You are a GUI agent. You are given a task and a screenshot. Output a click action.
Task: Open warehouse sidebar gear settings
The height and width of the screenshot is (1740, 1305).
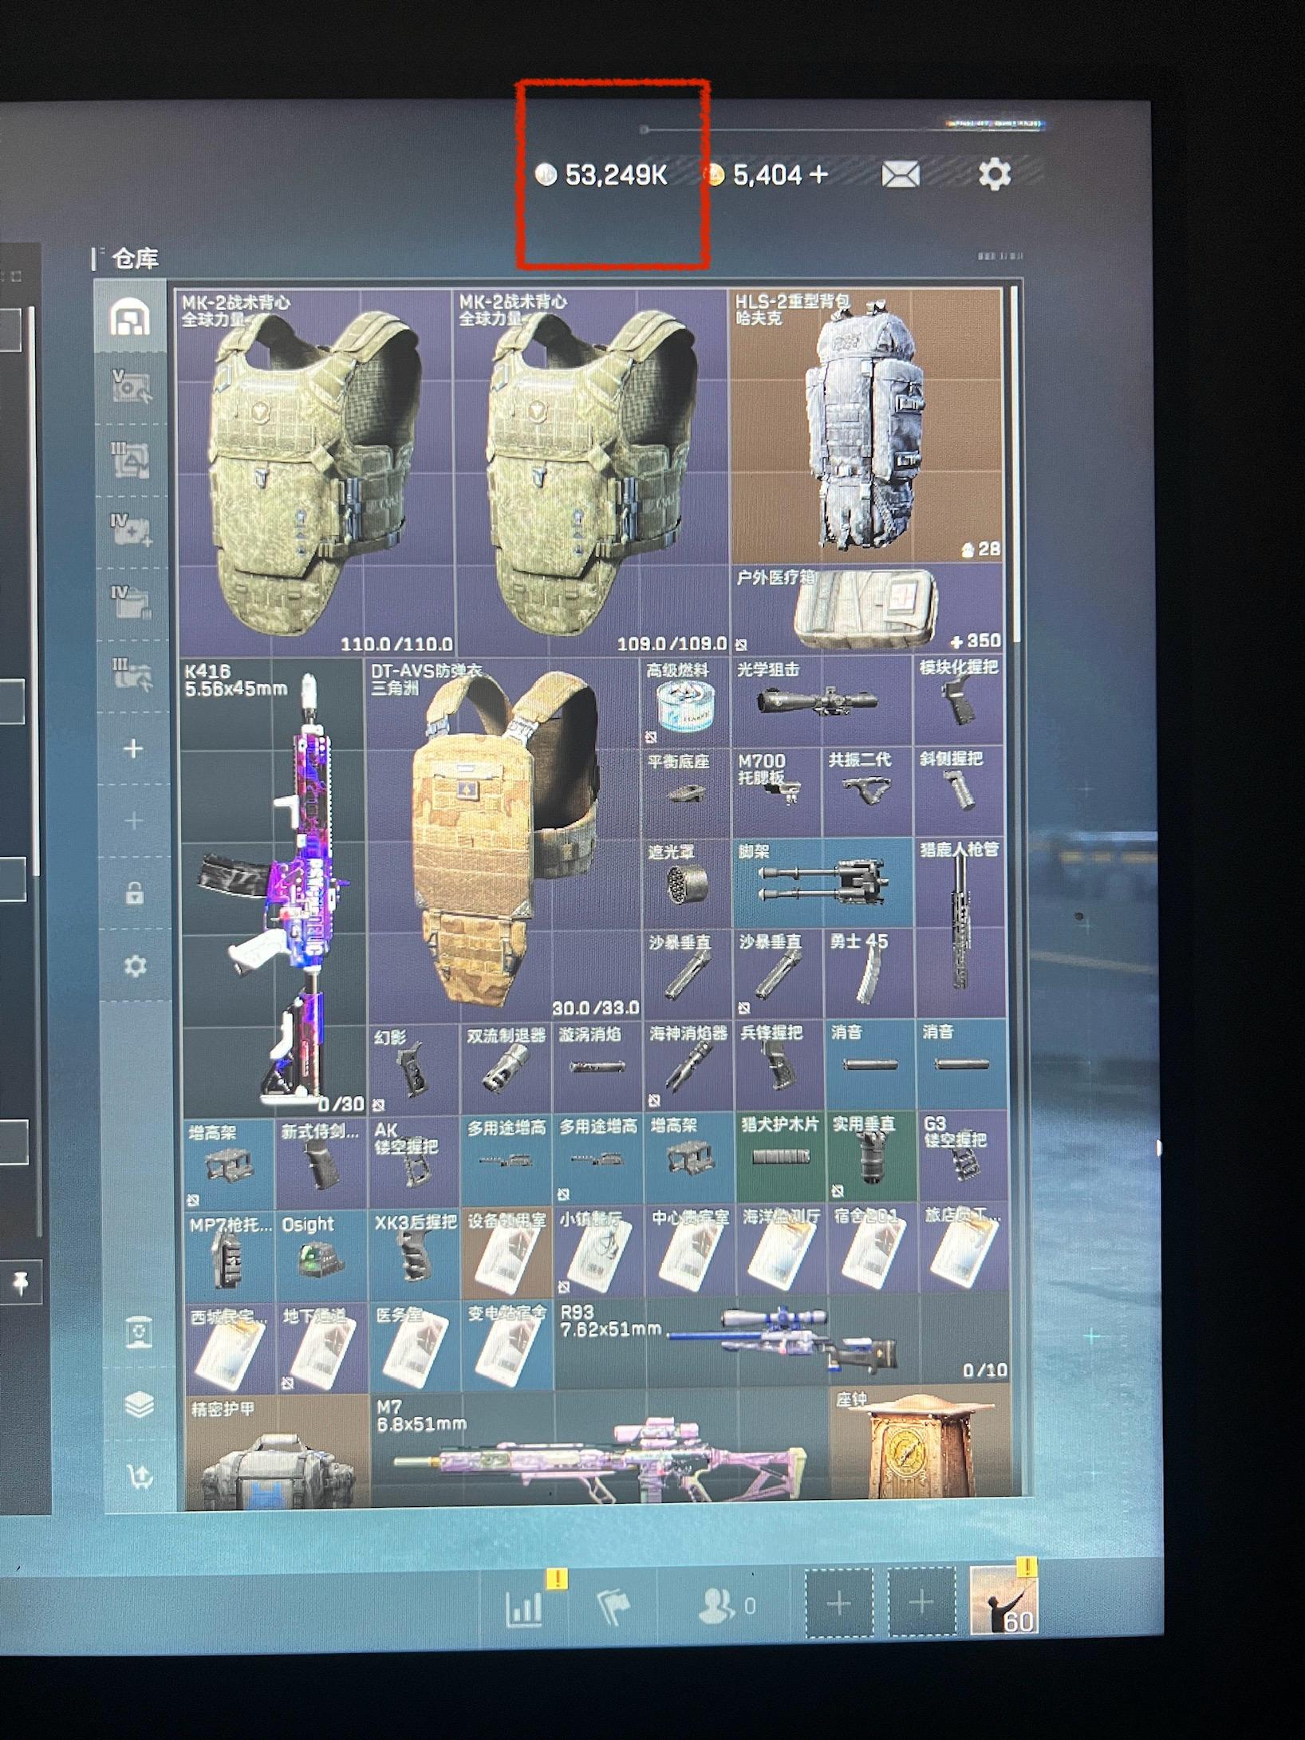(x=135, y=966)
